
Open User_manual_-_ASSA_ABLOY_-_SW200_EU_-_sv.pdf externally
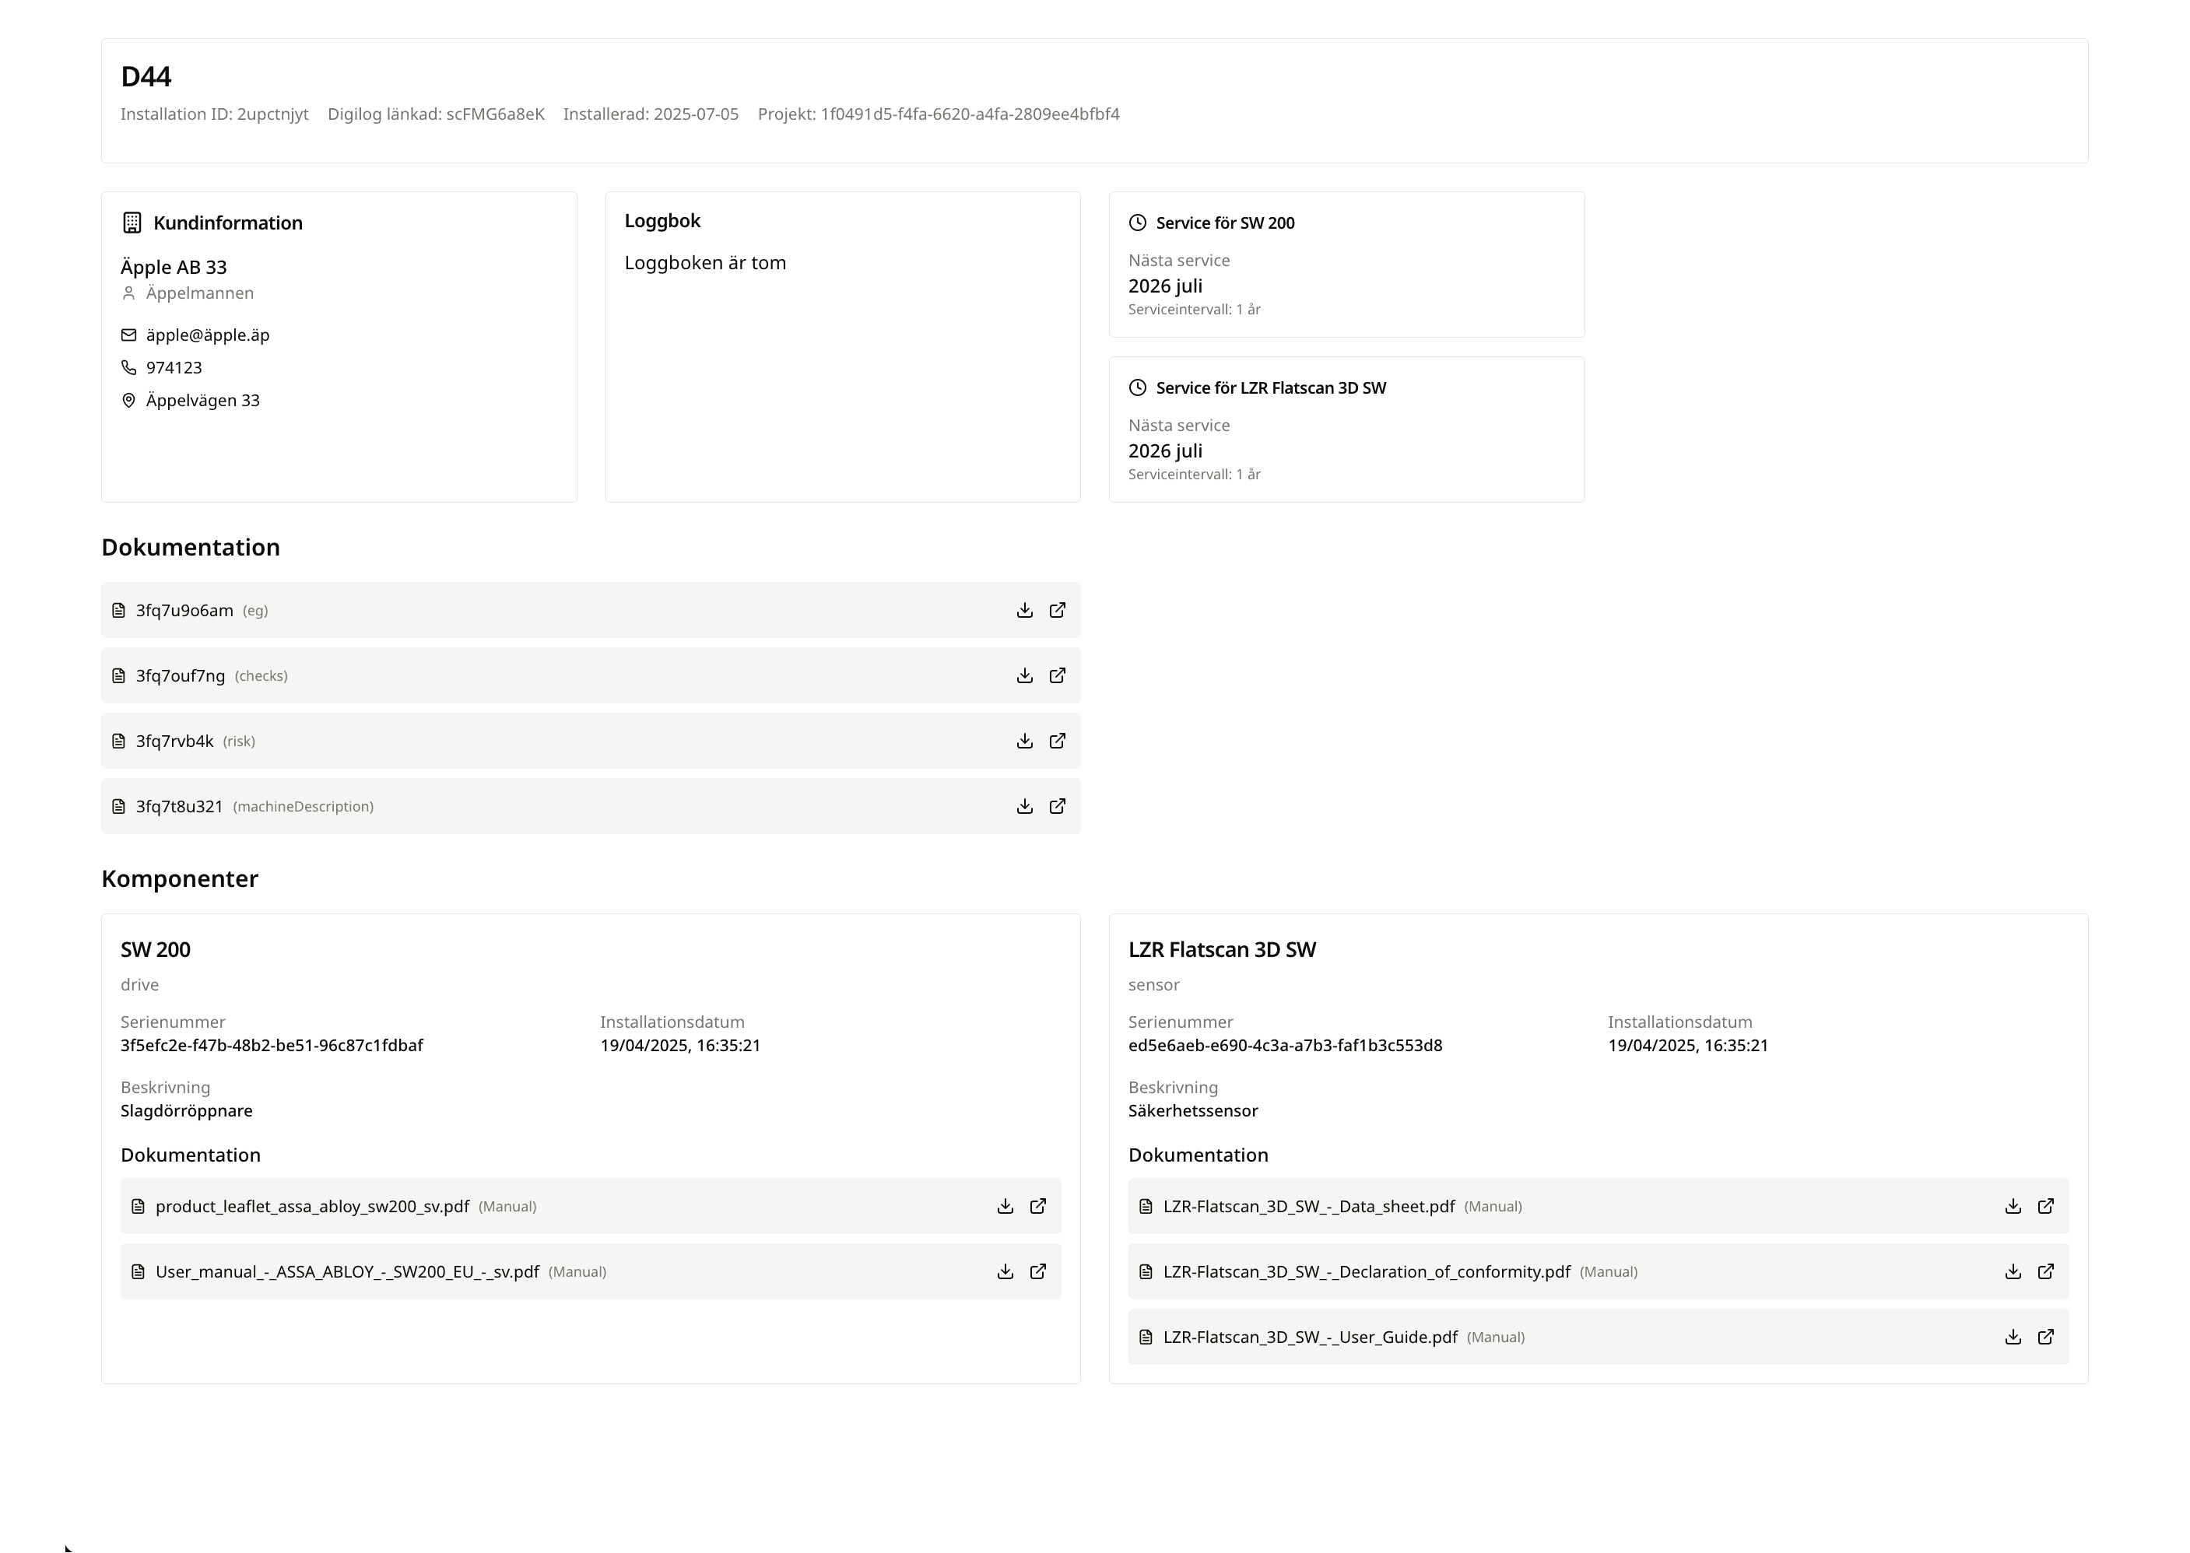tap(1037, 1272)
